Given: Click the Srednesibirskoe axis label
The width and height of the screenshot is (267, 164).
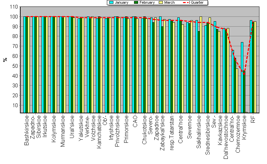Looking at the screenshot, I should coord(208,135).
